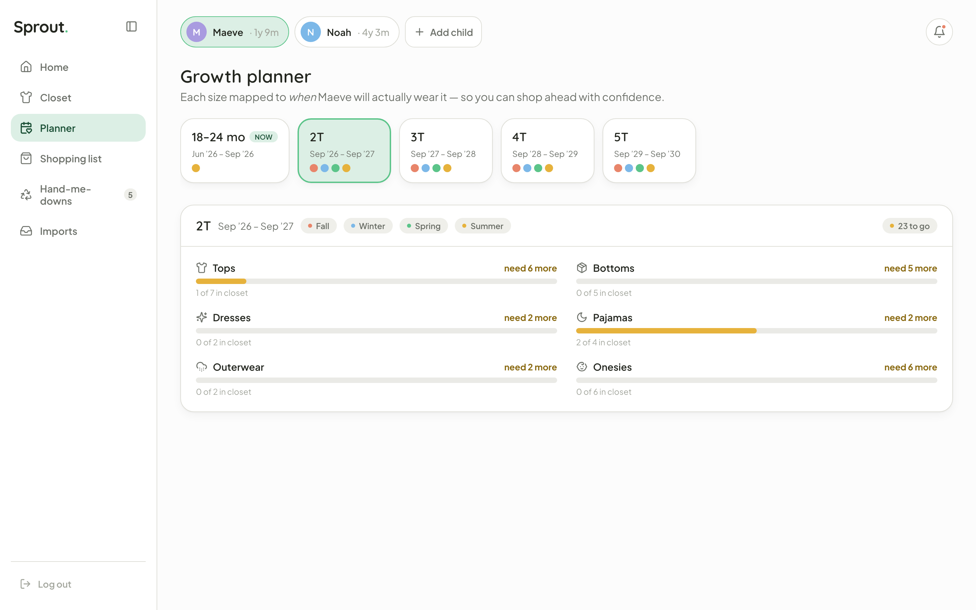Open the Shopping list page
976x610 pixels.
[78, 159]
